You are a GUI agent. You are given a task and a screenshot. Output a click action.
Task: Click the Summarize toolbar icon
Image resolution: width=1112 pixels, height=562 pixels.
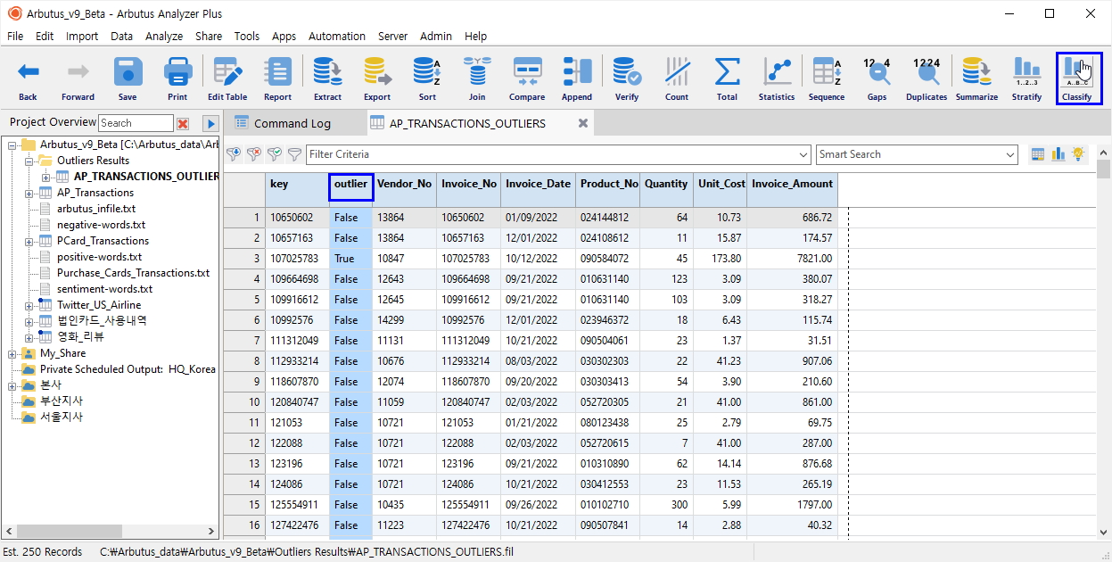976,79
